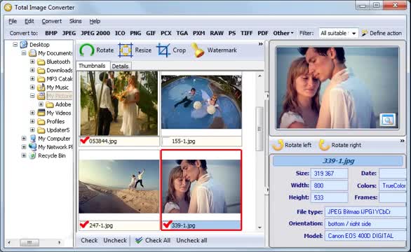The image size is (411, 252).
Task: Click the Recycle Bin icon
Action: coord(32,155)
